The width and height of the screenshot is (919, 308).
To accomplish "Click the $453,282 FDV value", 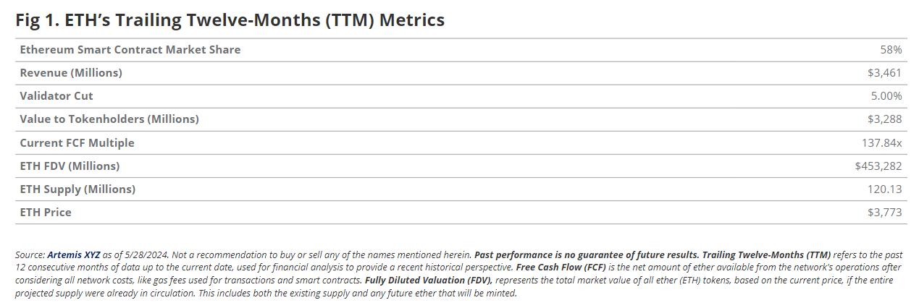I will pyautogui.click(x=878, y=166).
